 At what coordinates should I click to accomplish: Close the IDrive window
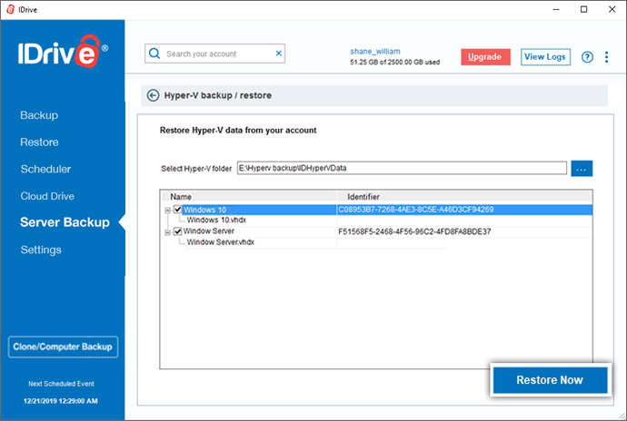(612, 10)
